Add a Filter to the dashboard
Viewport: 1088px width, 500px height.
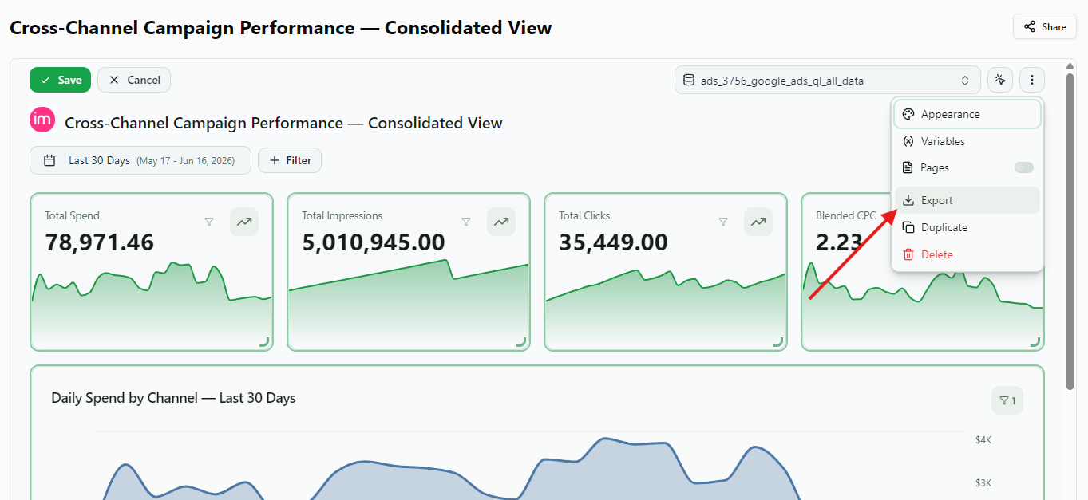tap(290, 160)
